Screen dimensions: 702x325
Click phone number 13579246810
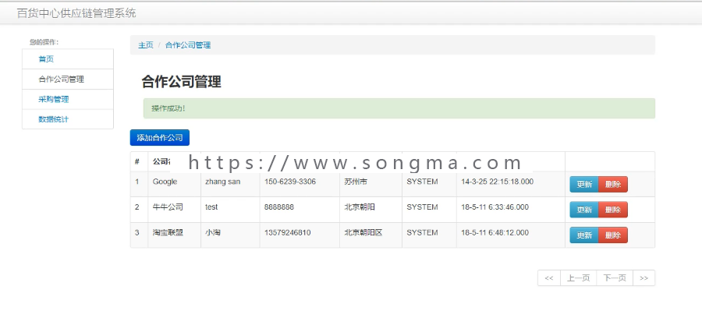coord(287,232)
